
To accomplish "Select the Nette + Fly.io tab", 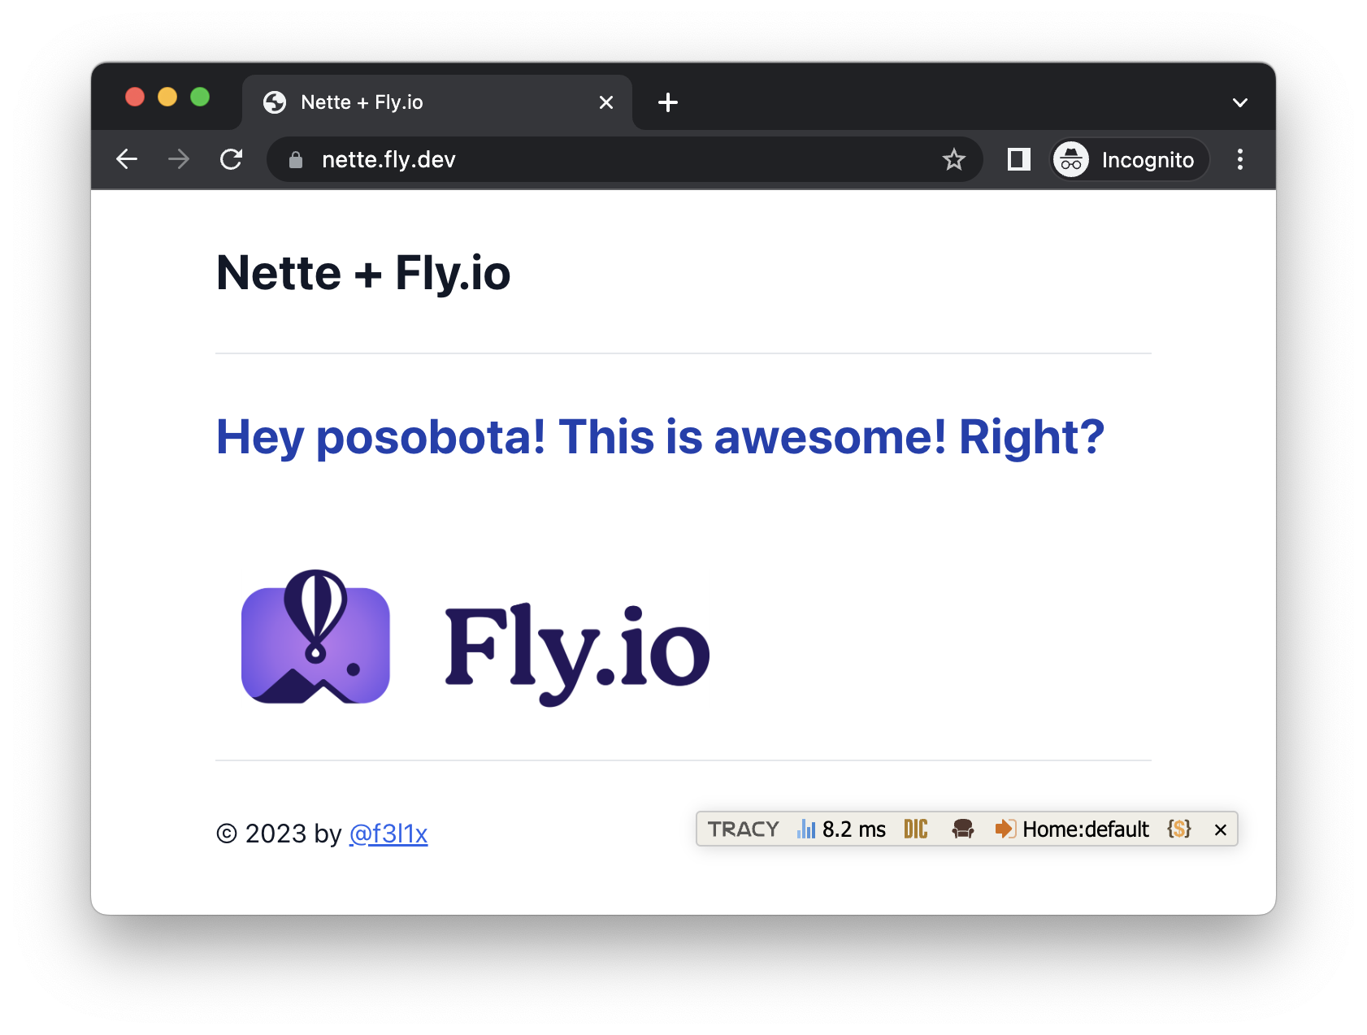I will point(437,102).
